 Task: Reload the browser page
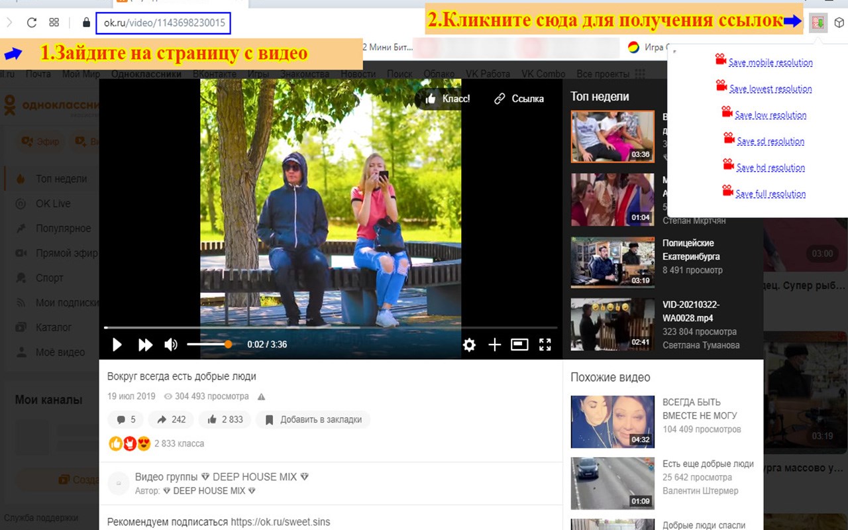coord(31,23)
